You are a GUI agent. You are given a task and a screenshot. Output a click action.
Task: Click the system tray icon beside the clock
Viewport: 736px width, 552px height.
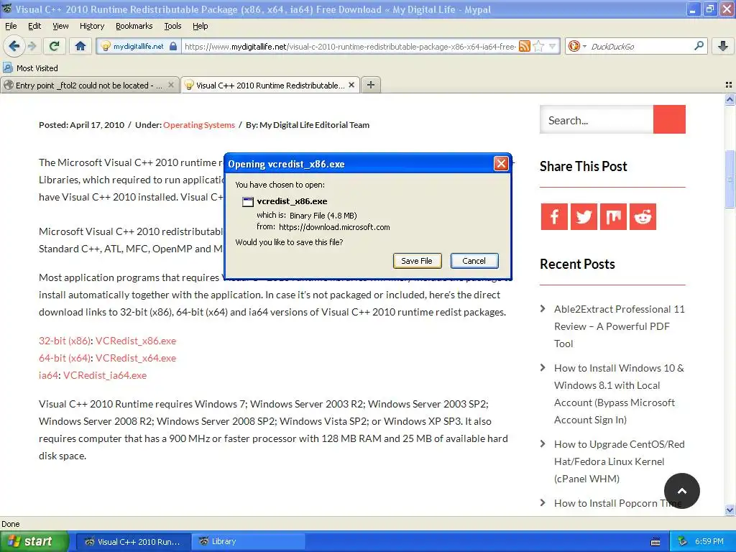[x=683, y=541]
